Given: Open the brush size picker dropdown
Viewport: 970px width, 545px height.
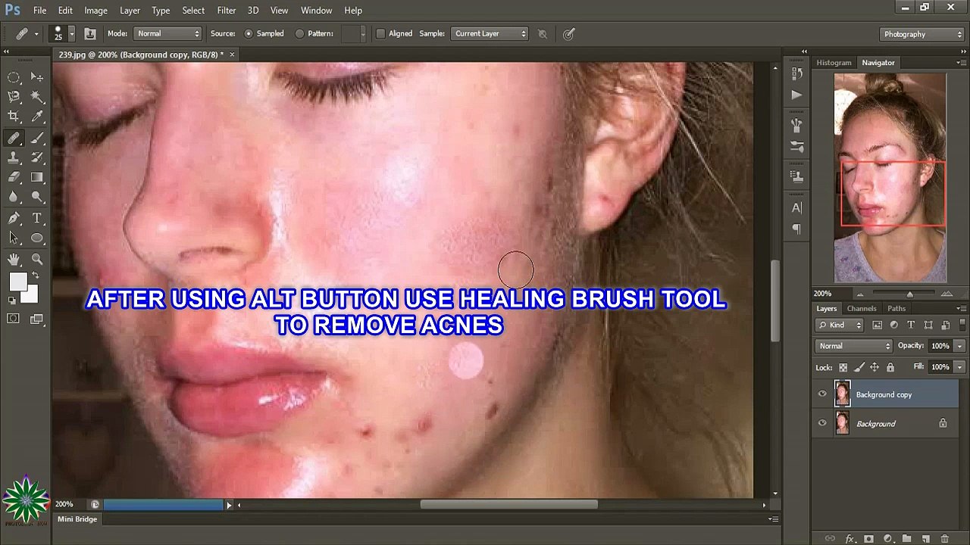Looking at the screenshot, I should (72, 33).
